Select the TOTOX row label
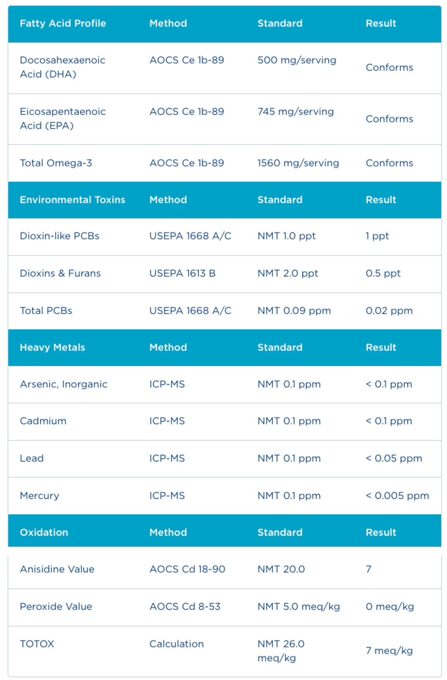 (37, 644)
